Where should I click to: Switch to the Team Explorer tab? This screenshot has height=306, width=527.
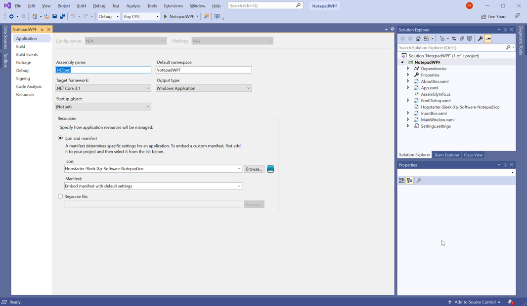coord(446,155)
